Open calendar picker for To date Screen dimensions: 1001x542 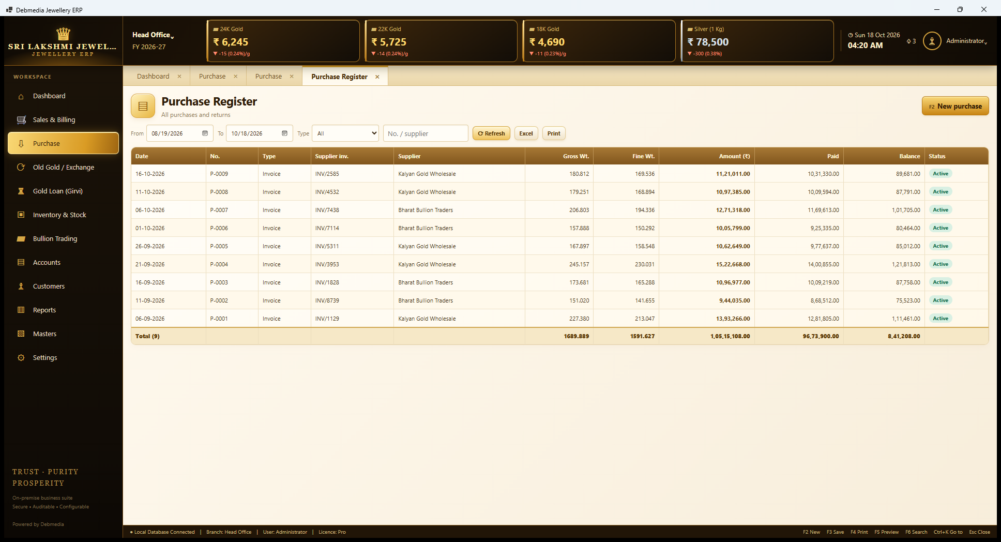pos(284,133)
